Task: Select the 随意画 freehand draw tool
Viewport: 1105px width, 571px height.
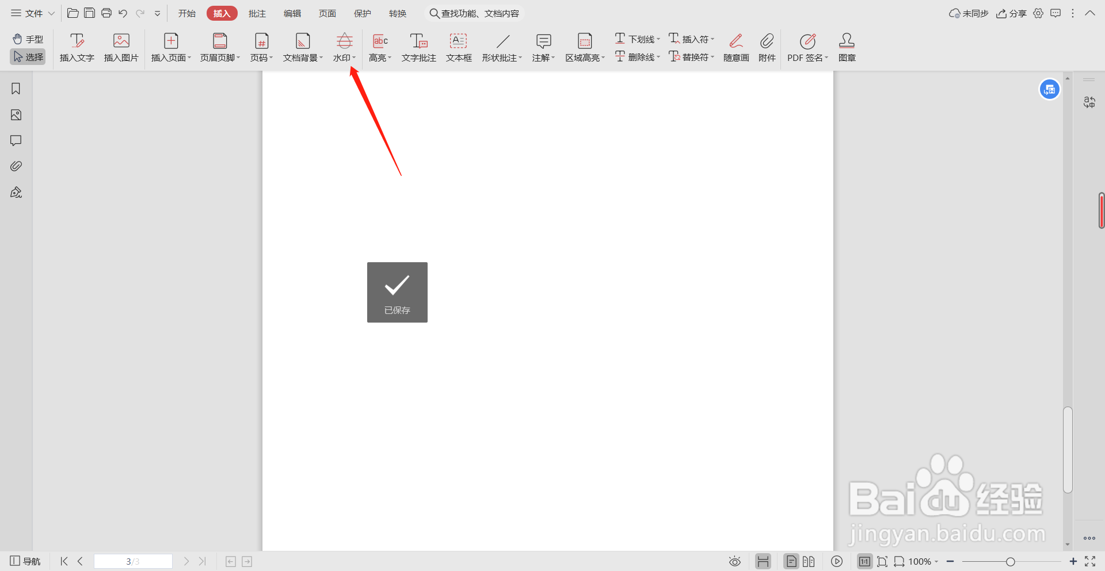Action: pos(736,48)
